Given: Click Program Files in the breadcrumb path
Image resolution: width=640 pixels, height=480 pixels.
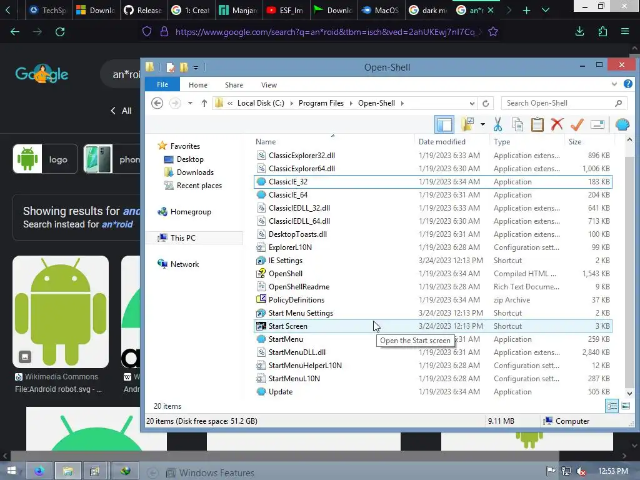Looking at the screenshot, I should [x=321, y=103].
